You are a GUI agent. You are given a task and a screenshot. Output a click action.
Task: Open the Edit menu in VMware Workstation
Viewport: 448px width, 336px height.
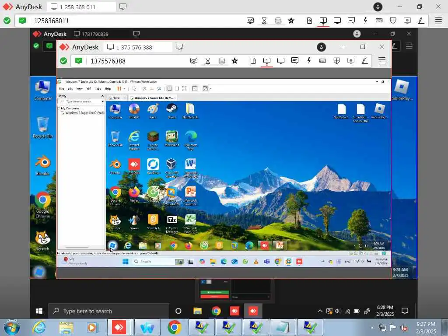(x=70, y=88)
